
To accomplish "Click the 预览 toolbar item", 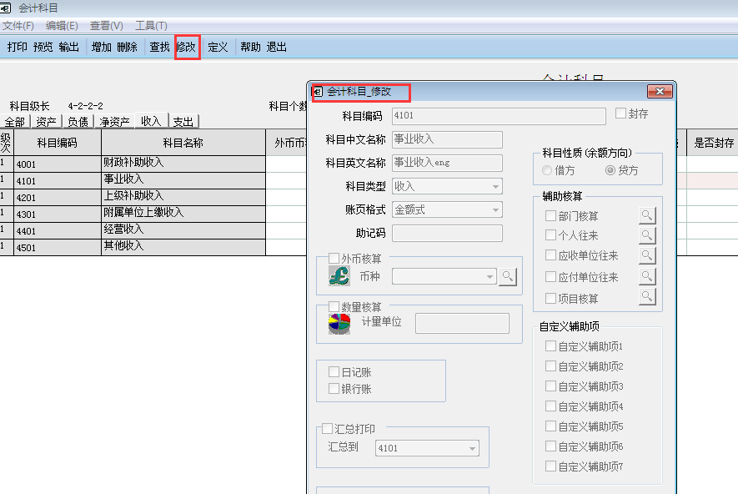I will pos(41,47).
